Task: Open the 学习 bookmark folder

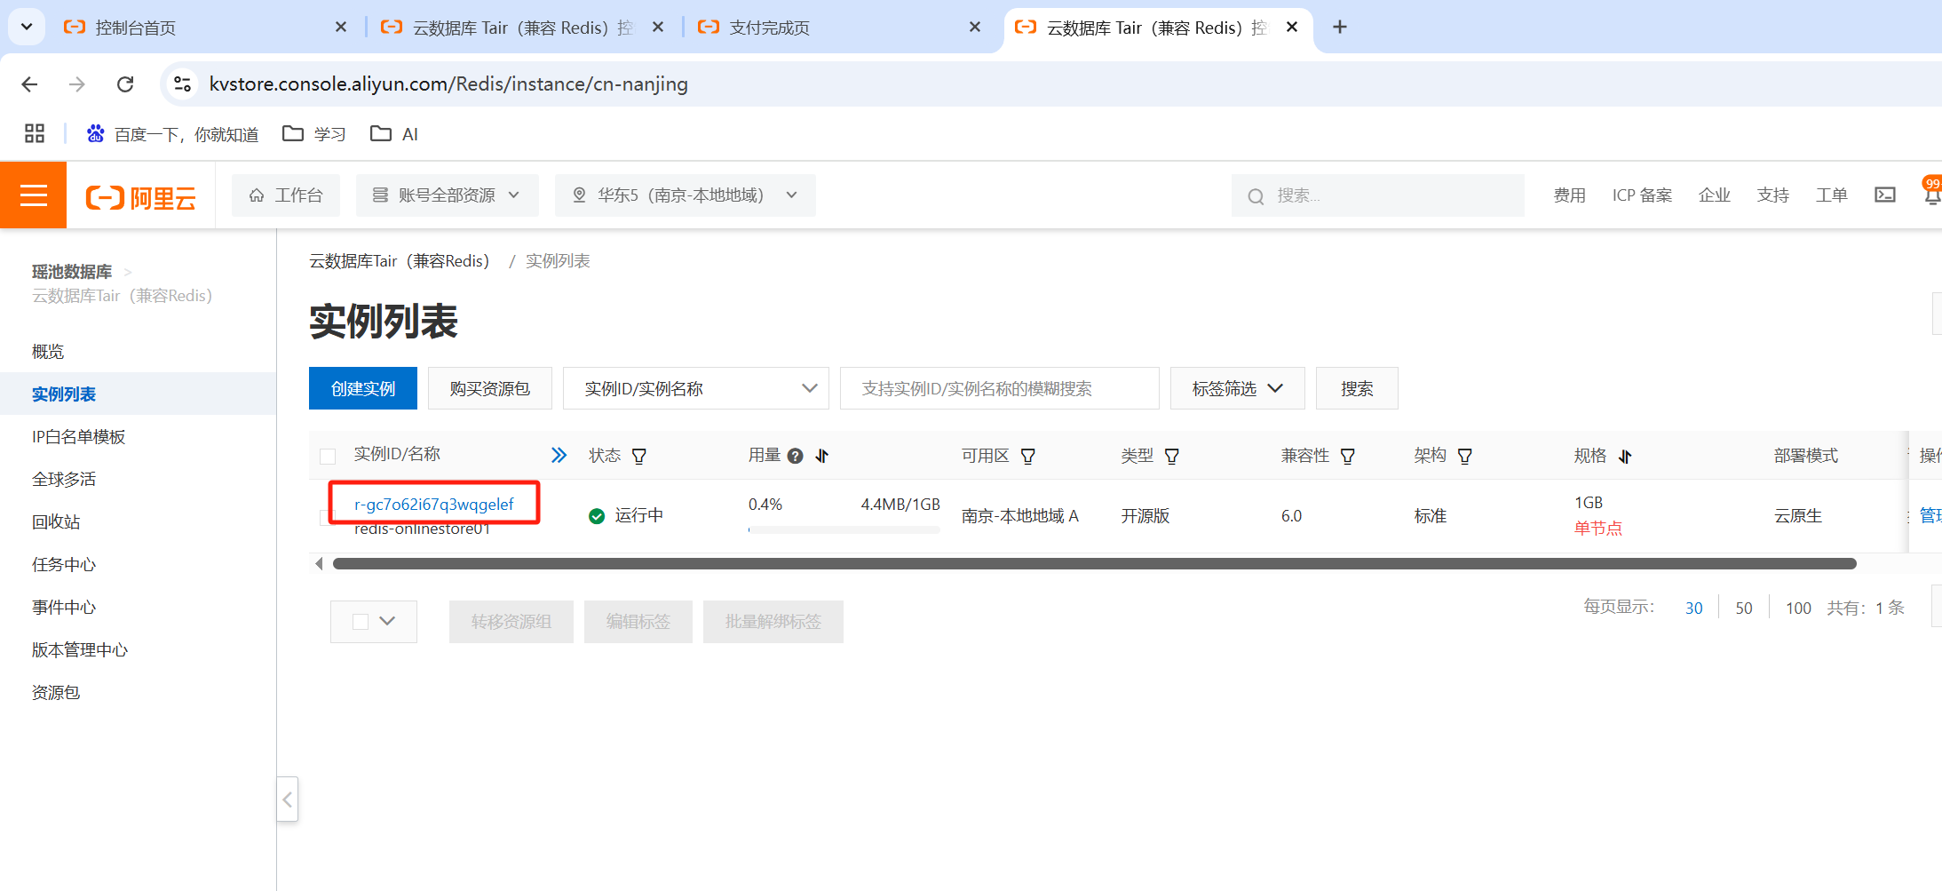Action: pyautogui.click(x=314, y=134)
